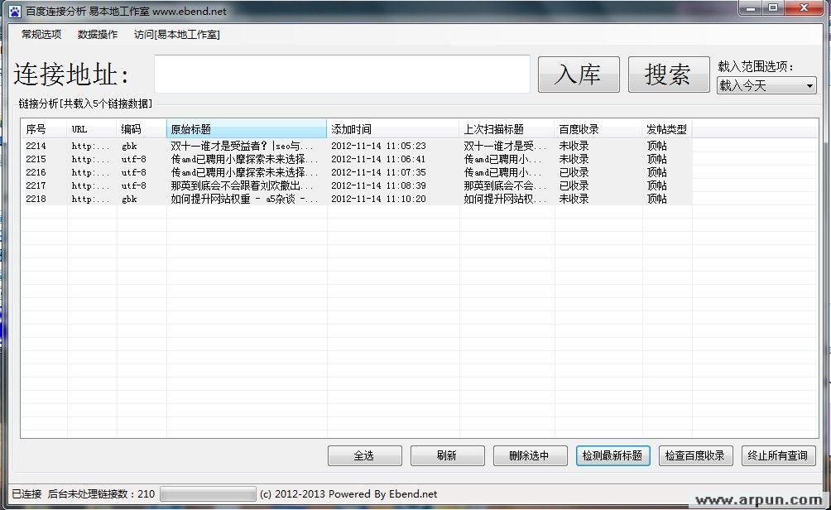831x510 pixels.
Task: Select row with 序号 2216
Action: (x=357, y=172)
